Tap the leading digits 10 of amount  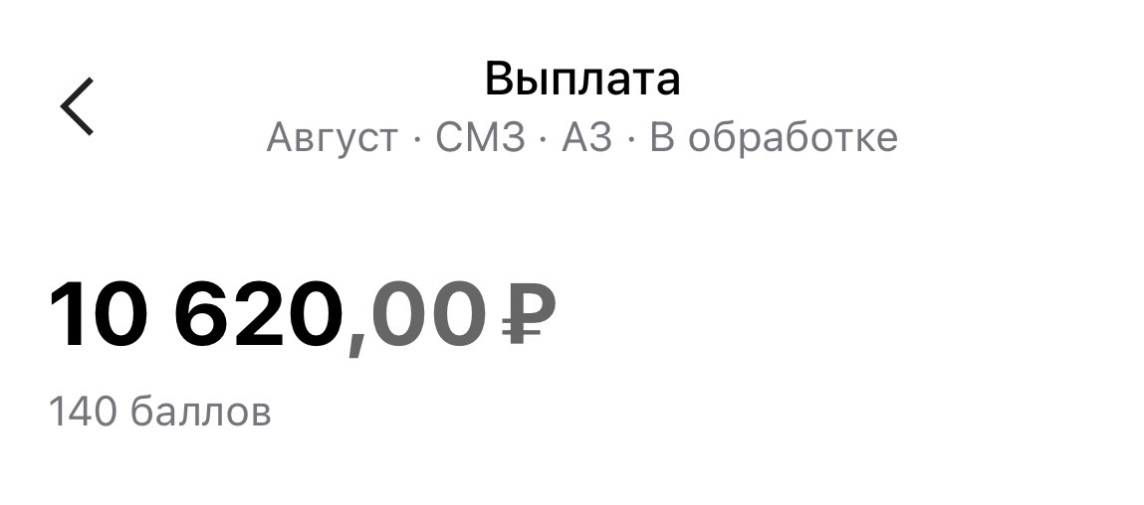pos(99,315)
